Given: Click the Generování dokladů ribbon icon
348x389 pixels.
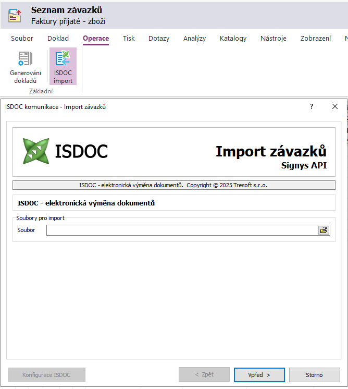Looking at the screenshot, I should tap(26, 58).
